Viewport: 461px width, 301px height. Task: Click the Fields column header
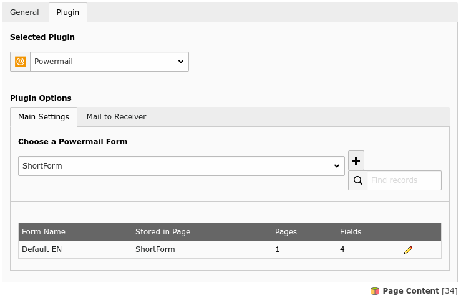coord(351,232)
